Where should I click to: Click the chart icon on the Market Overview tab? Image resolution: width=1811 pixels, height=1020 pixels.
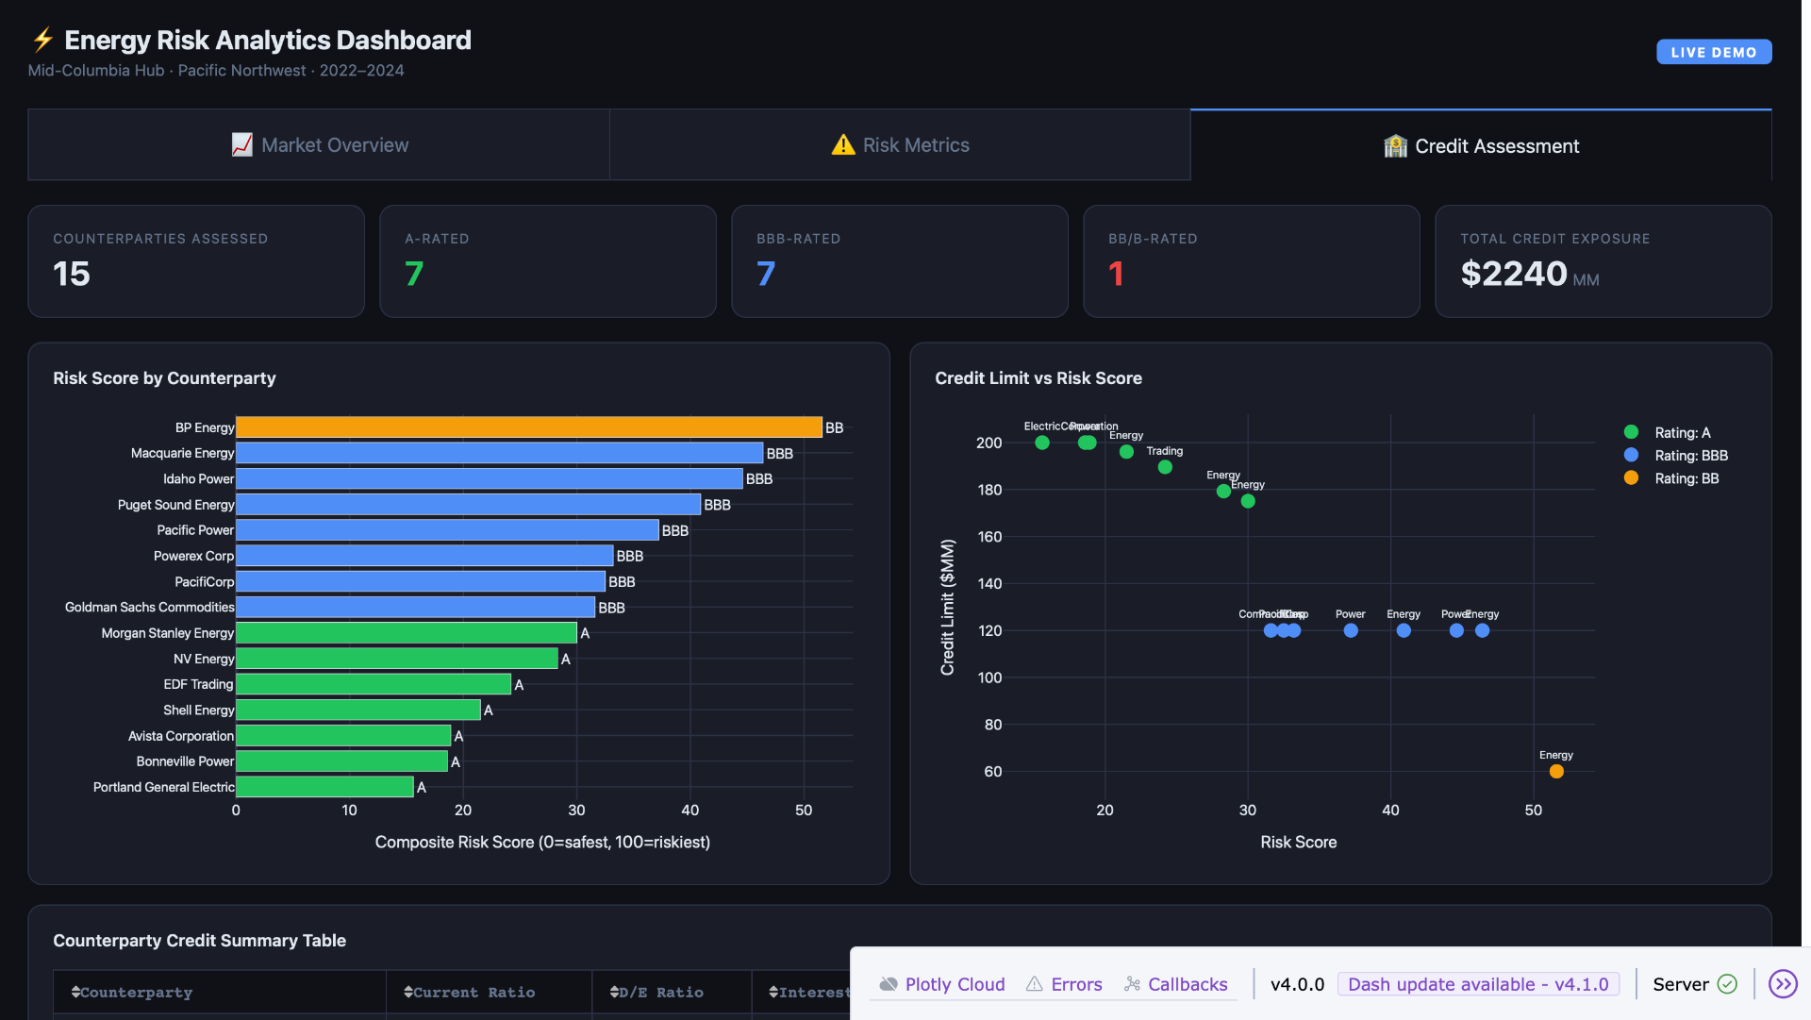241,144
